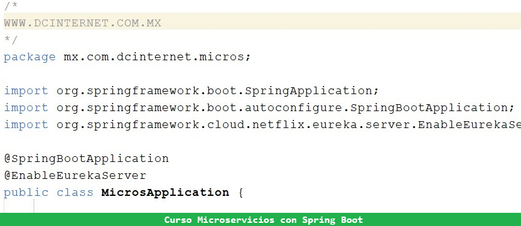
Task: Click the opening comment marker /*
Action: (10, 6)
